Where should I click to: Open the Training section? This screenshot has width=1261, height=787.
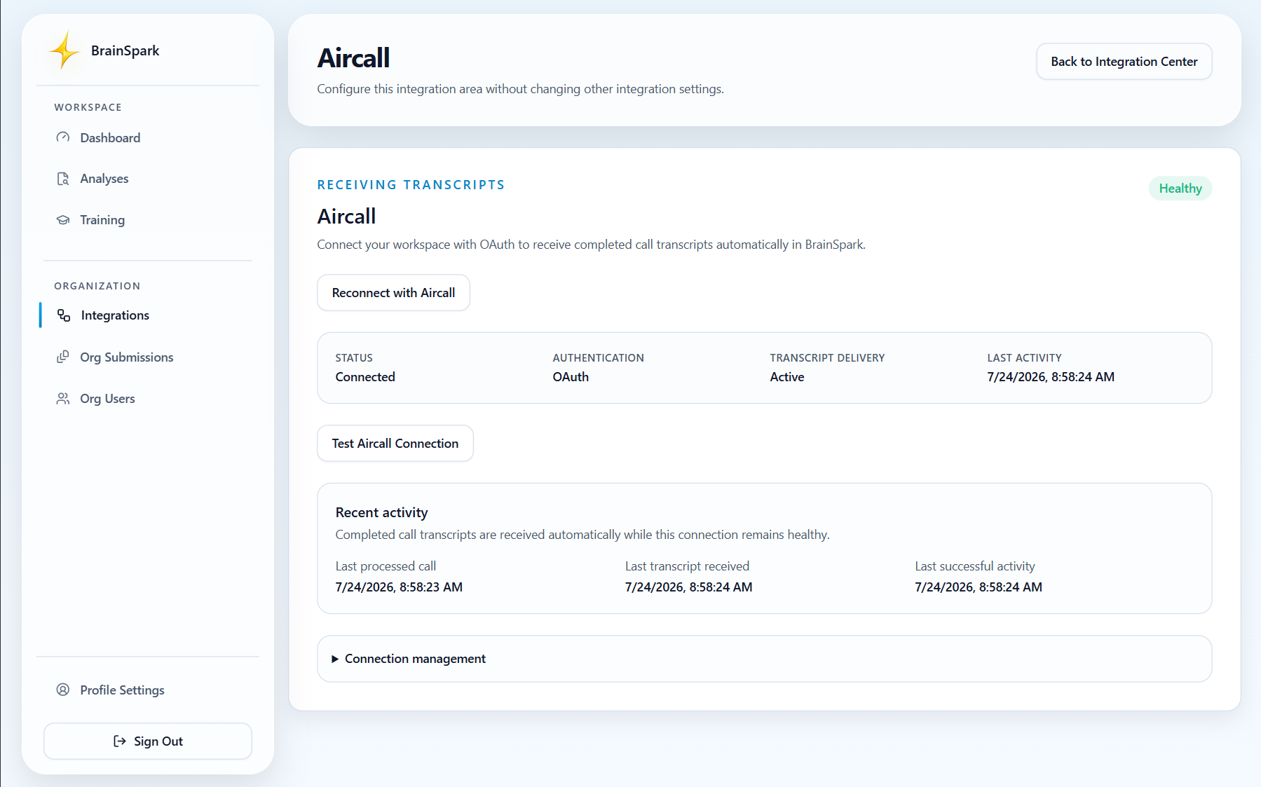pyautogui.click(x=148, y=220)
